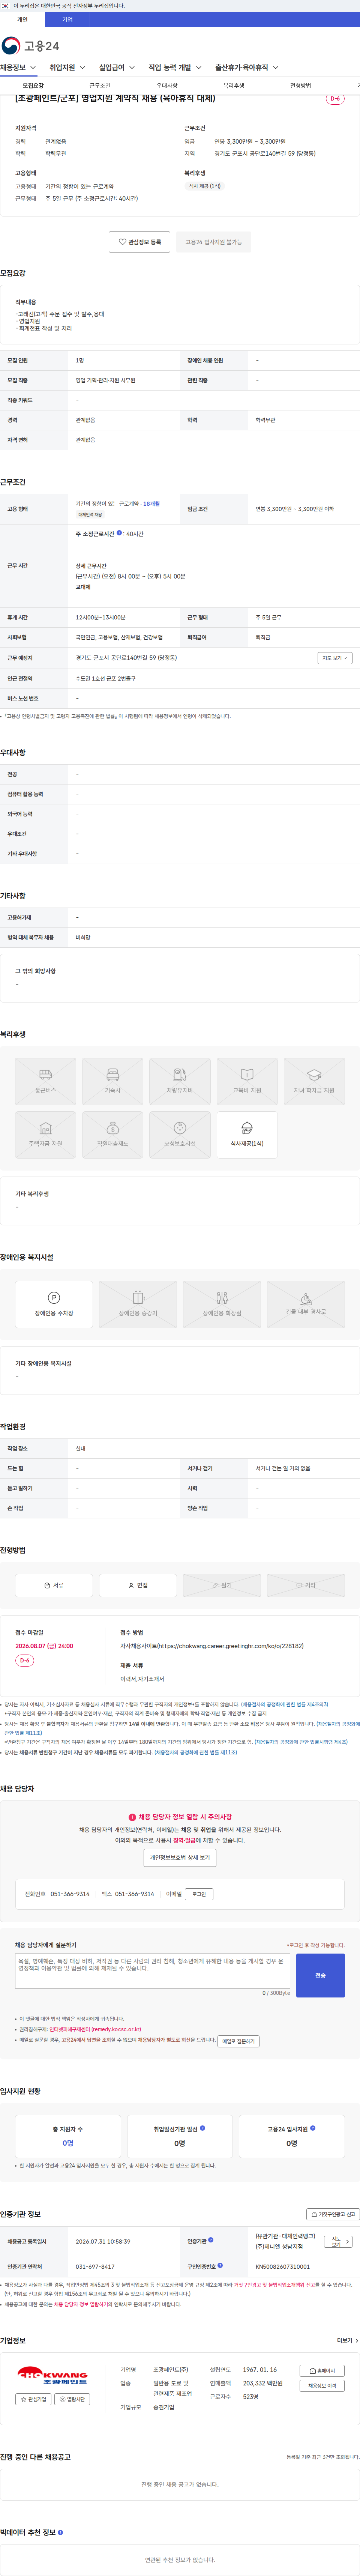Click 개인정보보호법 상세 보기 button

(x=180, y=1858)
